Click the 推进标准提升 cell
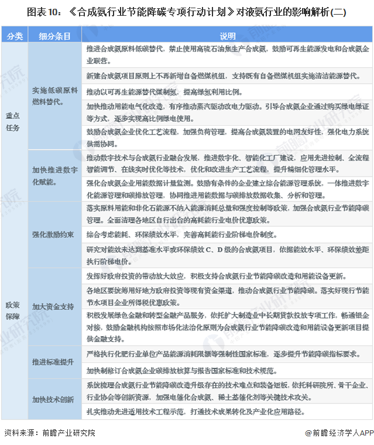This screenshot has height=445, width=374. coord(55,362)
